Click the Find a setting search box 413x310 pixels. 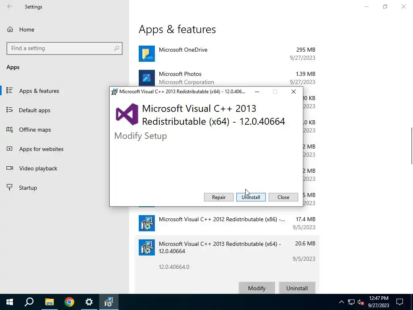pyautogui.click(x=65, y=48)
